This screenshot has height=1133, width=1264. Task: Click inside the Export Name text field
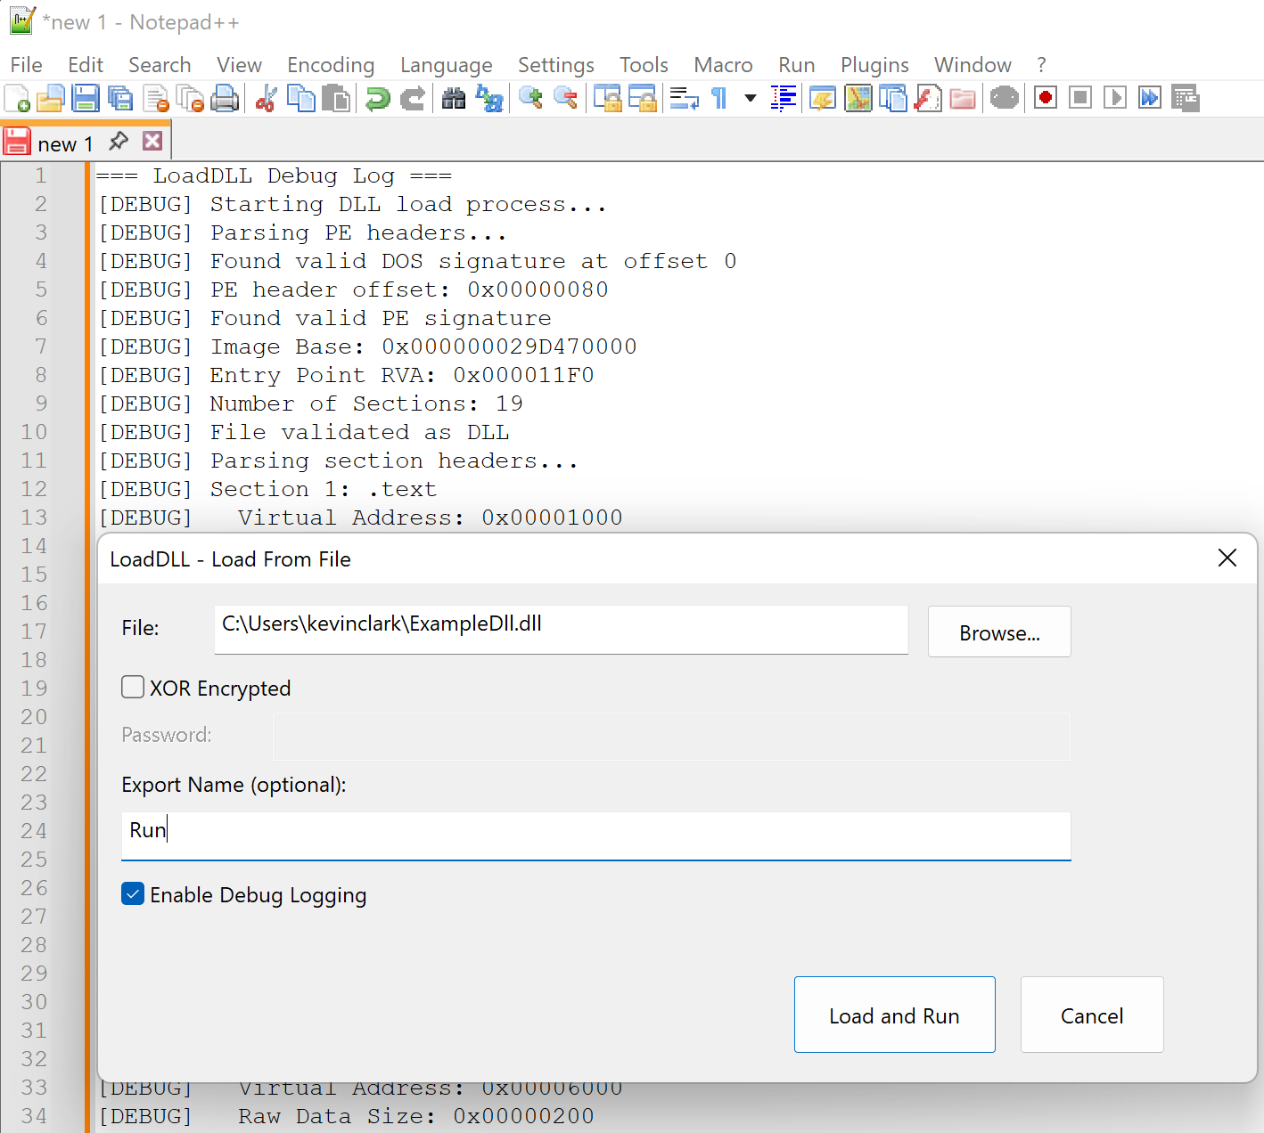tap(595, 835)
